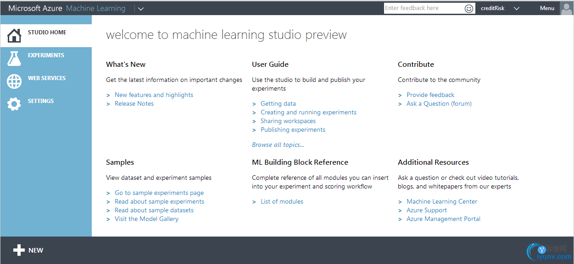574x264 pixels.
Task: Open the Provide feedback link
Action: (x=430, y=95)
